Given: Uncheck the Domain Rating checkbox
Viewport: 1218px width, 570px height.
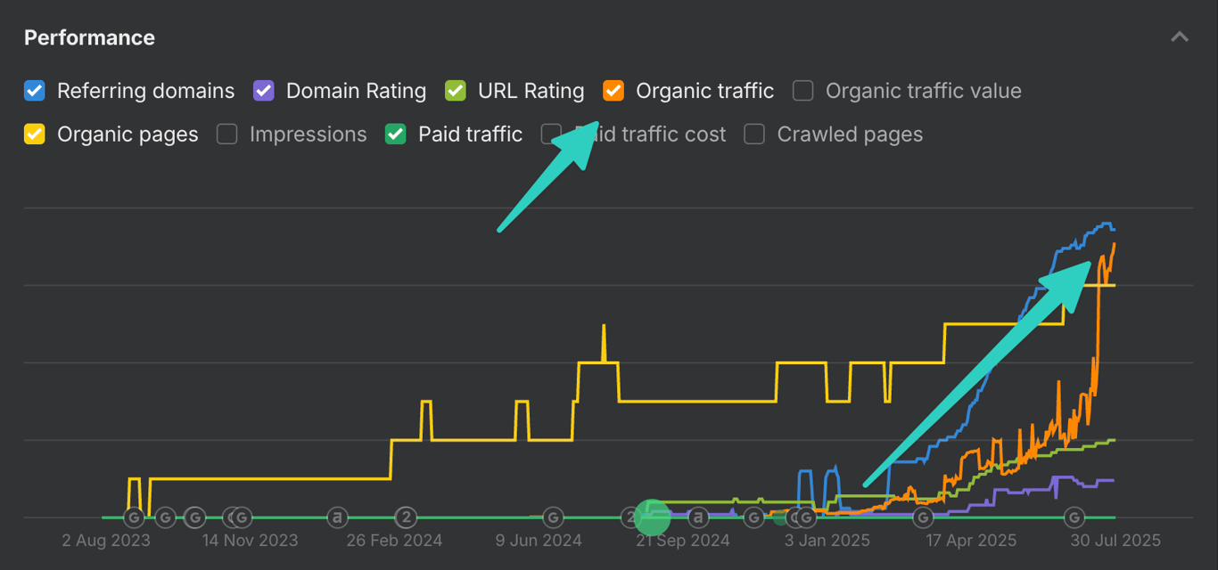Looking at the screenshot, I should point(264,91).
